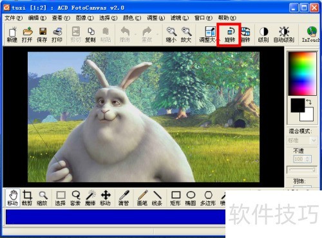Click the opacity spinner arrows

coord(308,159)
